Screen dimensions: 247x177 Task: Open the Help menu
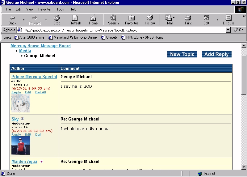point(73,9)
